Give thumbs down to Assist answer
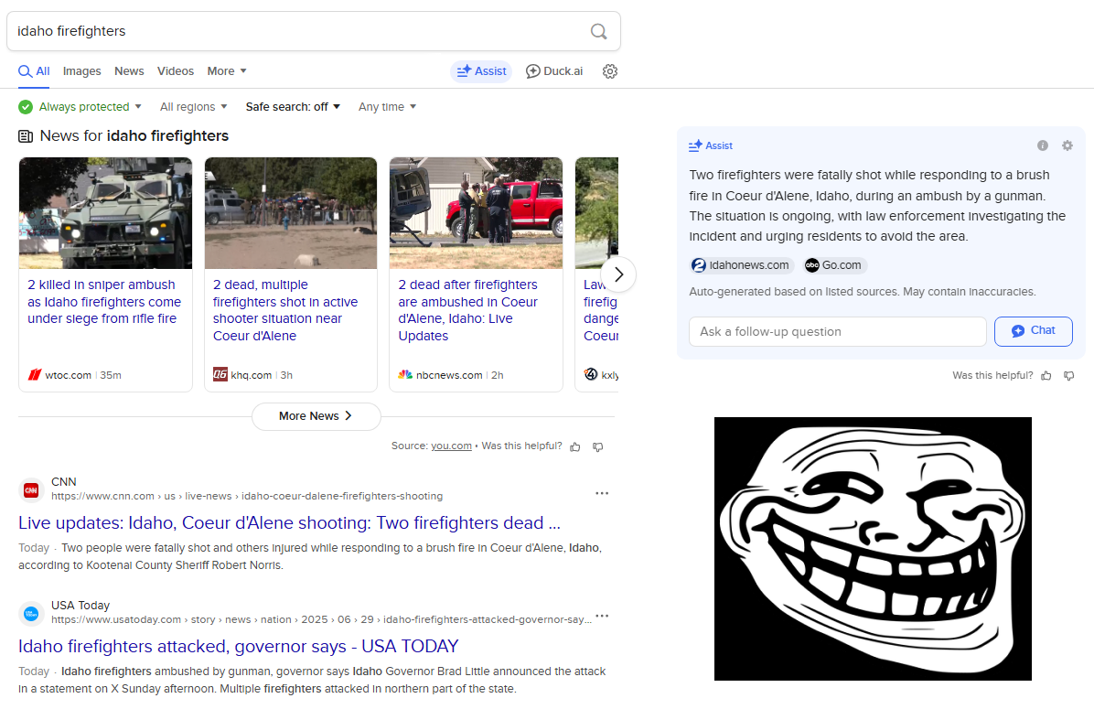This screenshot has height=709, width=1094. click(x=1069, y=375)
